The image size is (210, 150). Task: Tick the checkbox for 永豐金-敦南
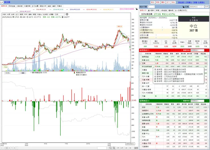click(140, 89)
